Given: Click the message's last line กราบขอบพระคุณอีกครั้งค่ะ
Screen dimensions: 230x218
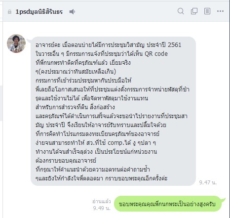Looking at the screenshot, I should point(136,178).
